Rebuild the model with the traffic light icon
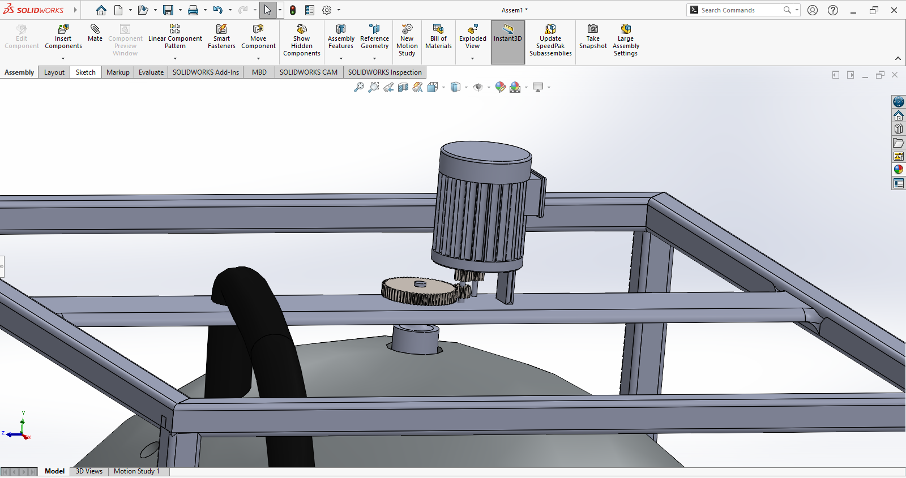The image size is (906, 478). (293, 10)
